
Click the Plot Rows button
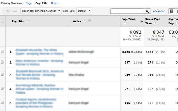point(11,11)
